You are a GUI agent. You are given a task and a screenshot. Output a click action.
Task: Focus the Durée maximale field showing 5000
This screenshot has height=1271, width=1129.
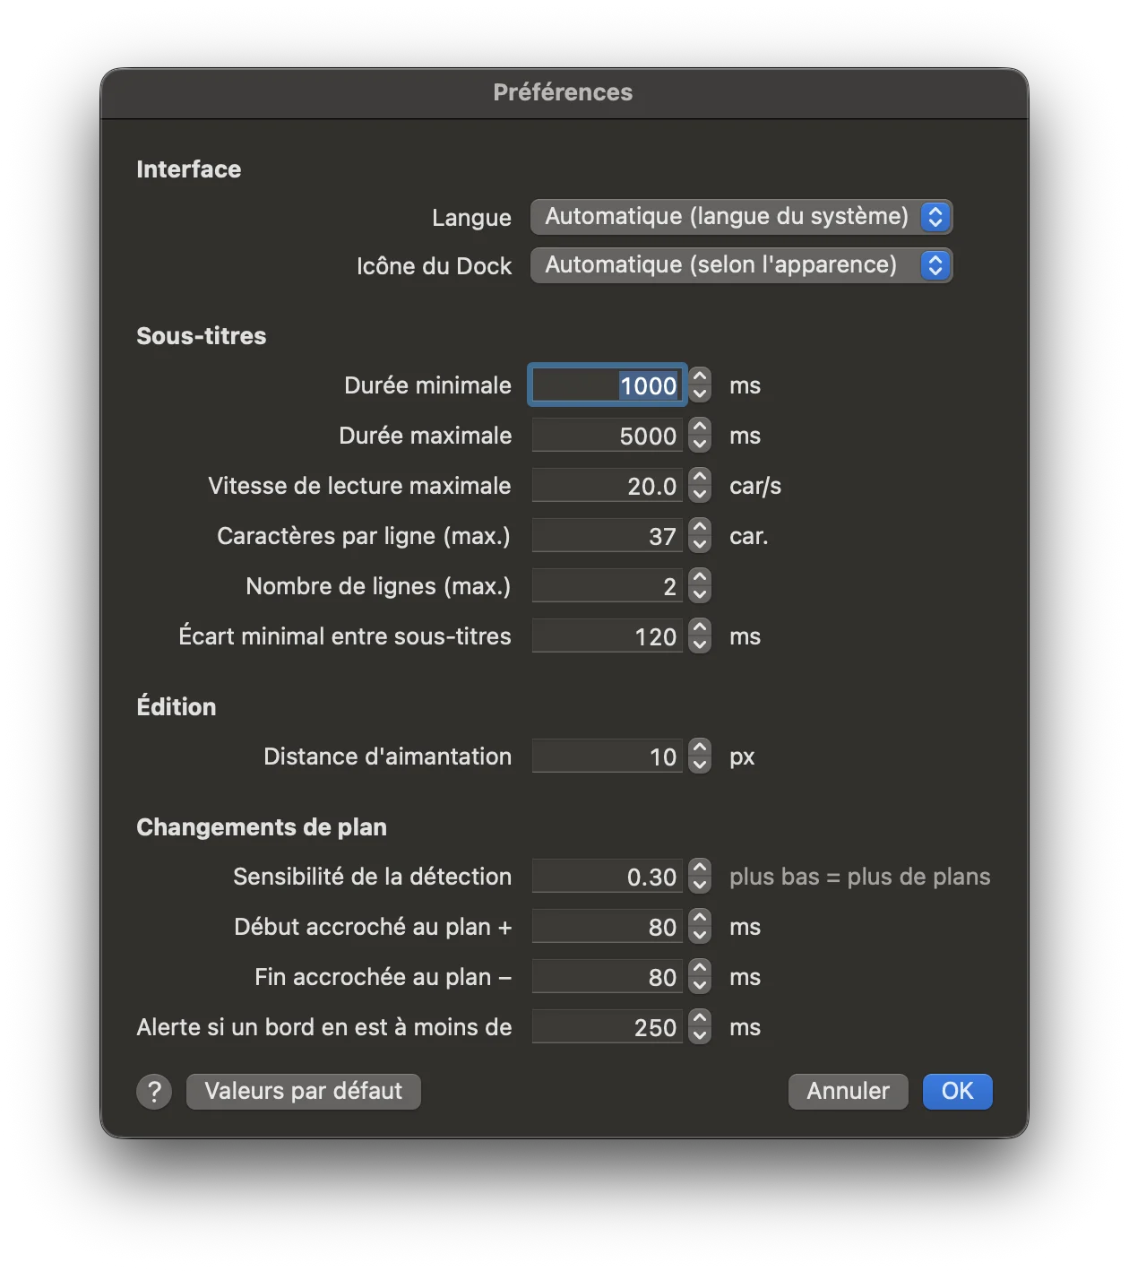pyautogui.click(x=608, y=436)
